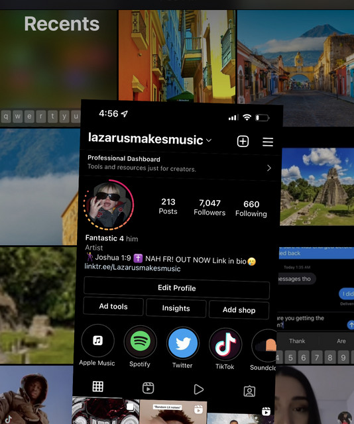Tap the w key in keyboard screenshot
The image size is (354, 424).
click(18, 117)
